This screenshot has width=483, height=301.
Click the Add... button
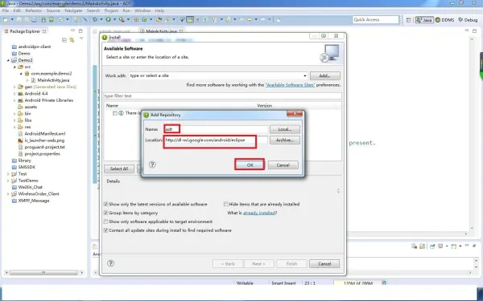325,75
